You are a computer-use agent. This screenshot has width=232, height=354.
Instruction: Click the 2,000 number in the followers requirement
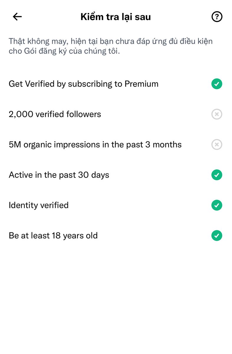click(21, 114)
